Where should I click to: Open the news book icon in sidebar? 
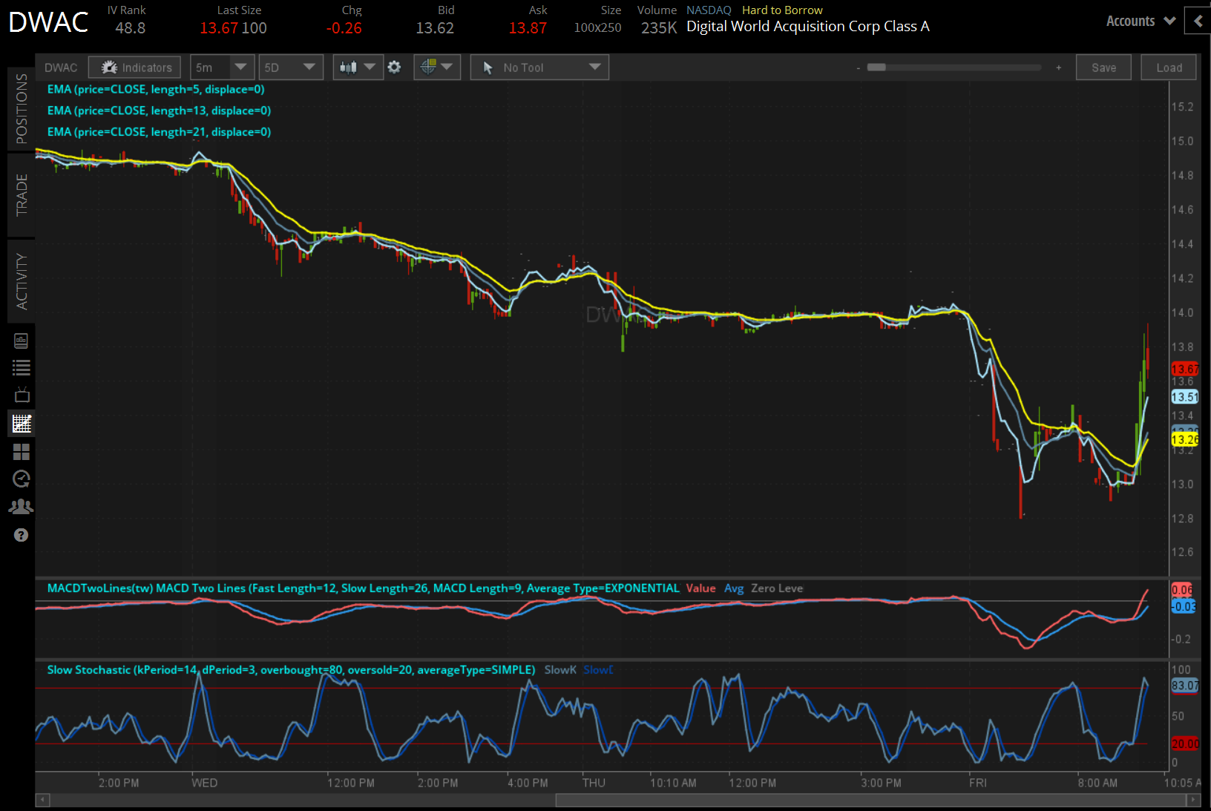pos(21,341)
